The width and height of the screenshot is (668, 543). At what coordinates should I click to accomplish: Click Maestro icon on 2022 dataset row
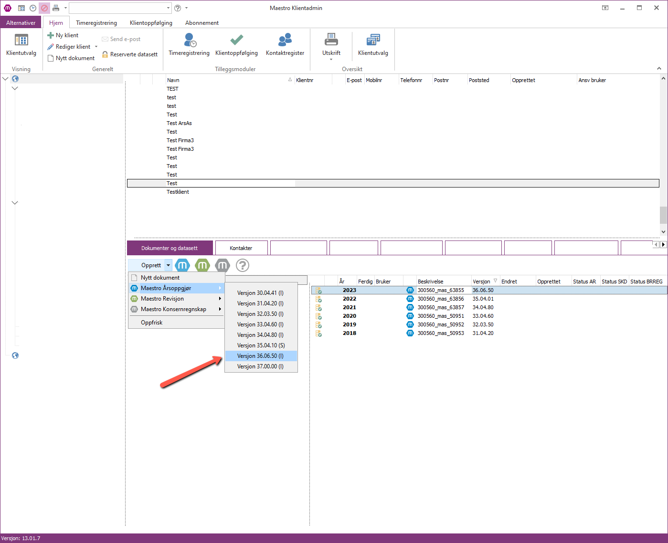(x=410, y=299)
